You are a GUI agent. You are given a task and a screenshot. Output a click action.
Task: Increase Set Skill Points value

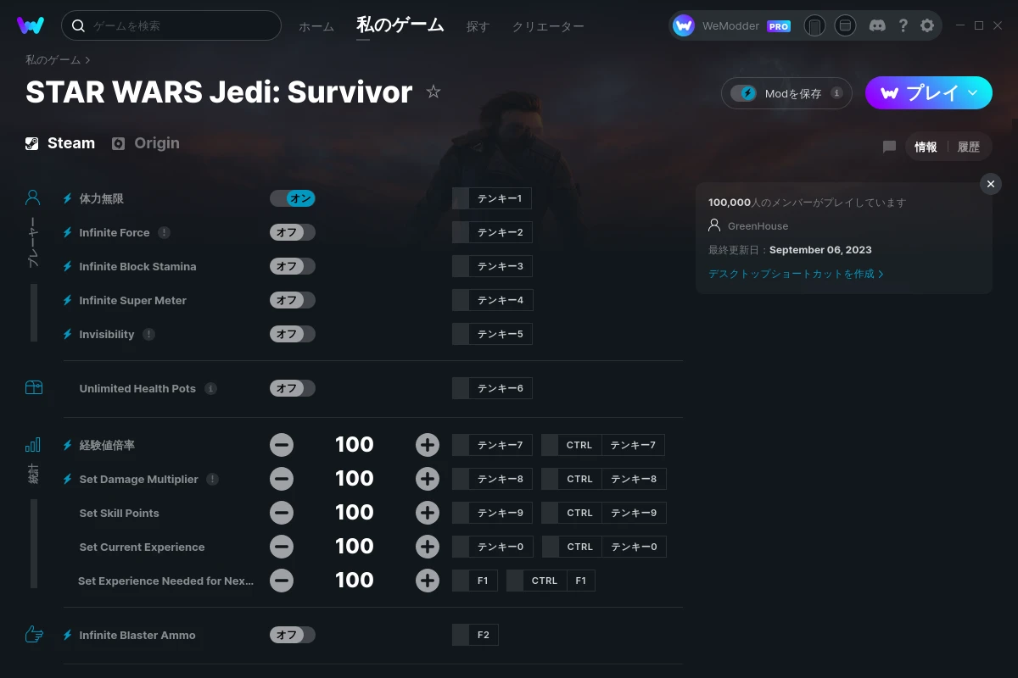[x=428, y=513]
